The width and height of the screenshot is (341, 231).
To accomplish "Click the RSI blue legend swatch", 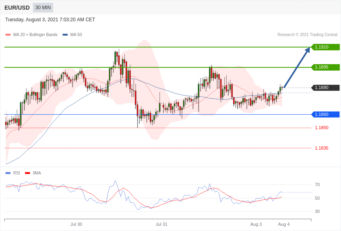I will [8, 173].
